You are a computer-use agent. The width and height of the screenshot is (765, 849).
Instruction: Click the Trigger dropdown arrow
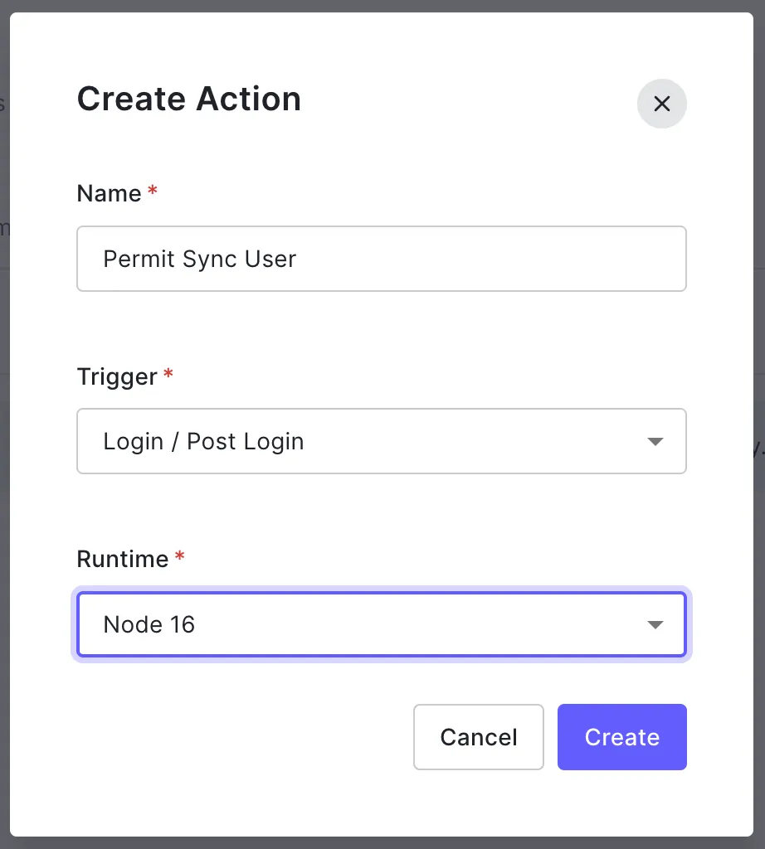point(655,441)
